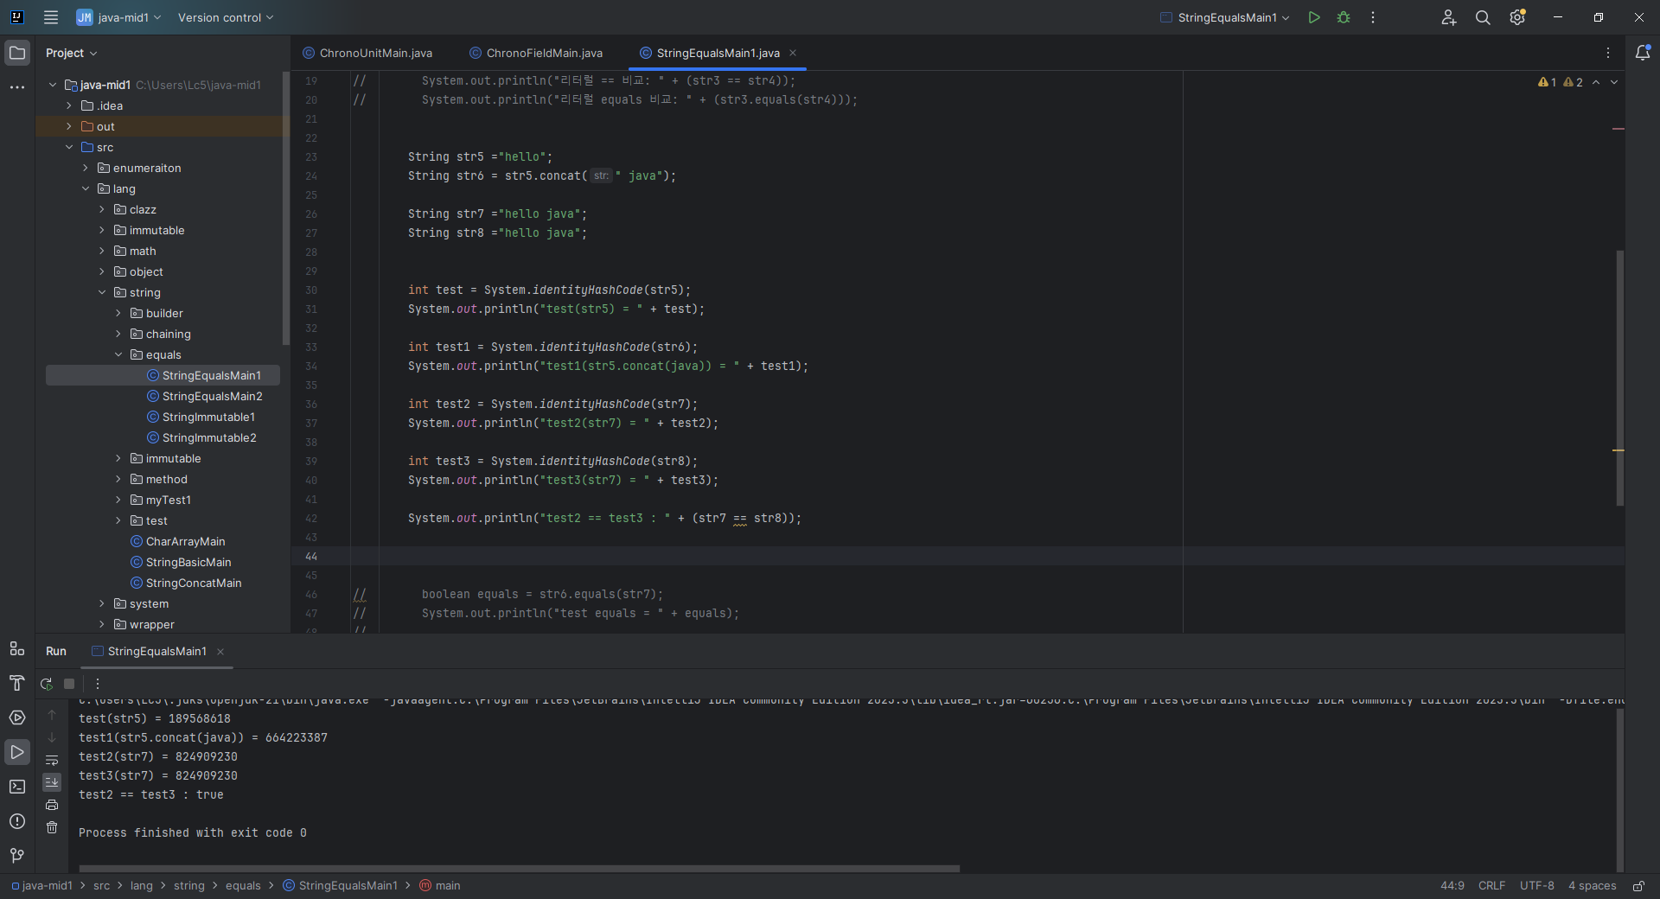The height and width of the screenshot is (899, 1660).
Task: Open Search Everywhere magnifier
Action: pyautogui.click(x=1483, y=17)
